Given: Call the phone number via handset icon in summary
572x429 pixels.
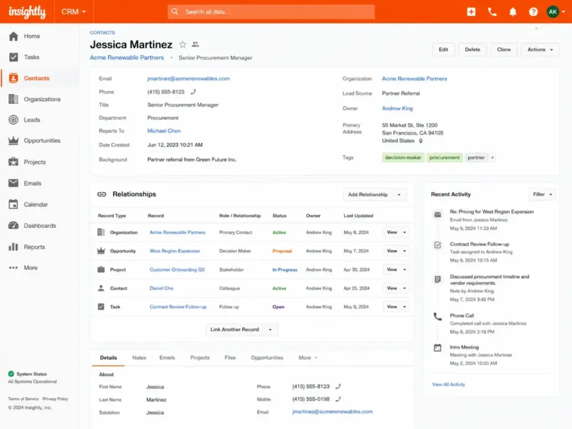Looking at the screenshot, I should (x=193, y=92).
